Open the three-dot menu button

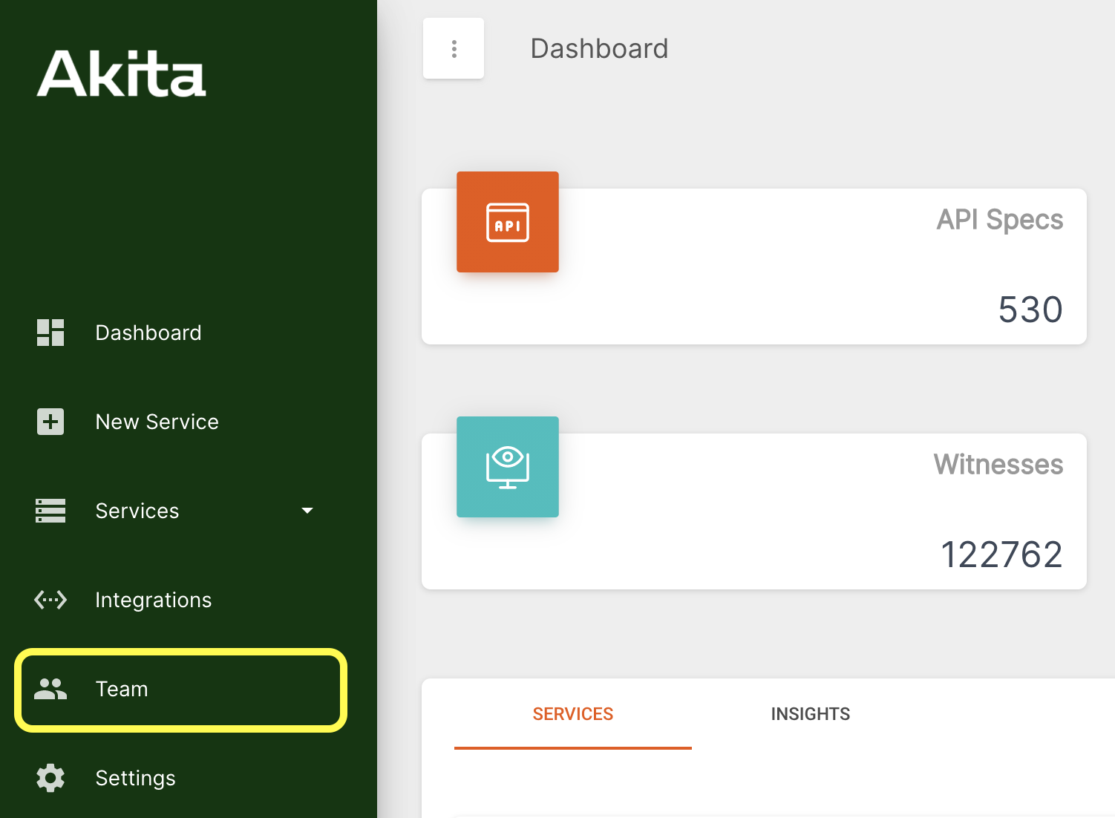tap(454, 48)
